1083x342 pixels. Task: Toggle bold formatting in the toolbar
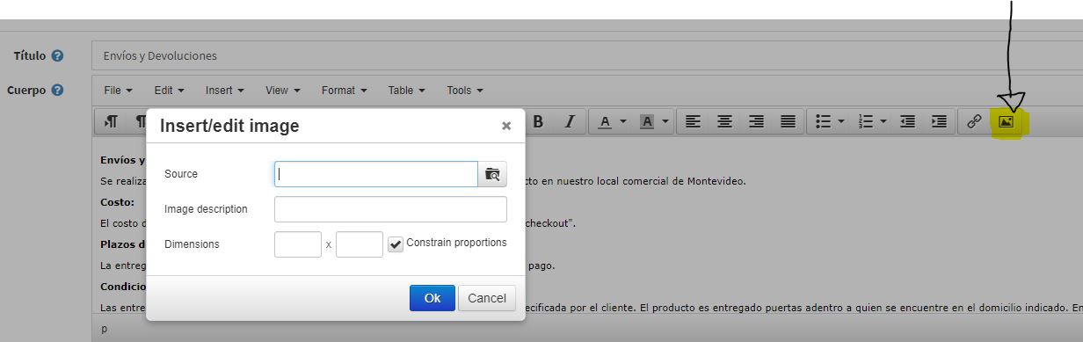(539, 122)
